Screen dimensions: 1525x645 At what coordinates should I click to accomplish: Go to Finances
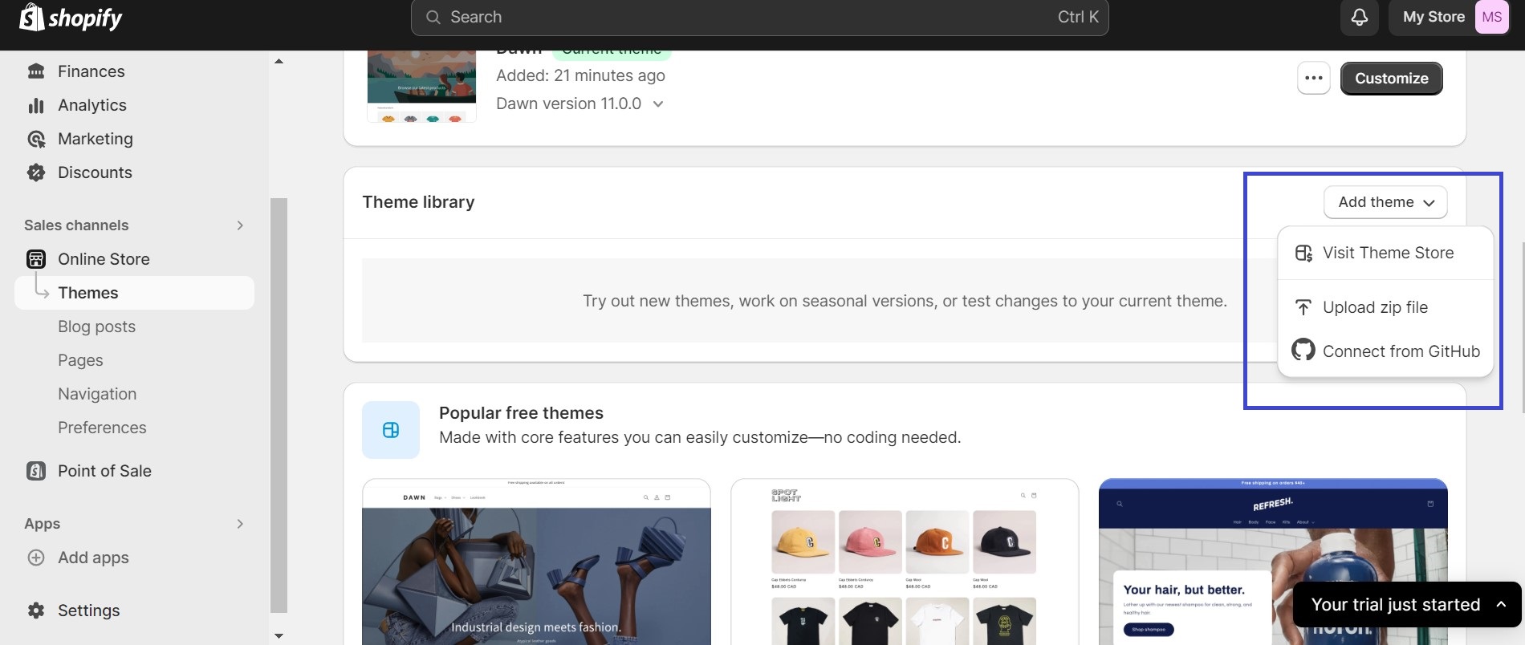tap(91, 71)
